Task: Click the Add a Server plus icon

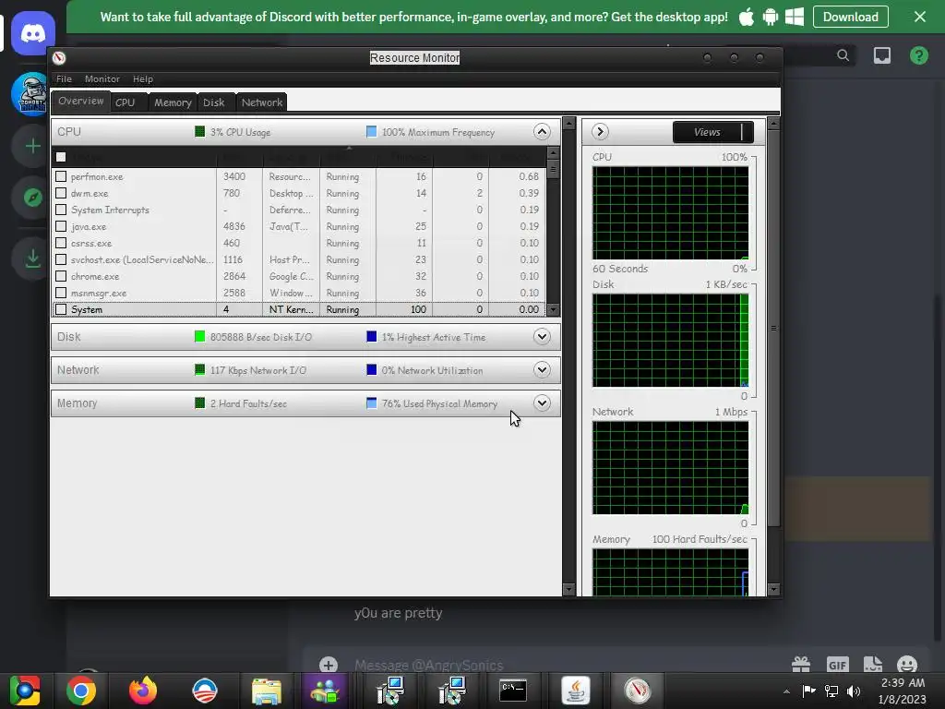Action: tap(33, 146)
